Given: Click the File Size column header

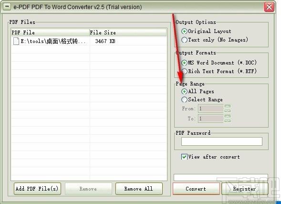Looking at the screenshot, I should [128, 32].
